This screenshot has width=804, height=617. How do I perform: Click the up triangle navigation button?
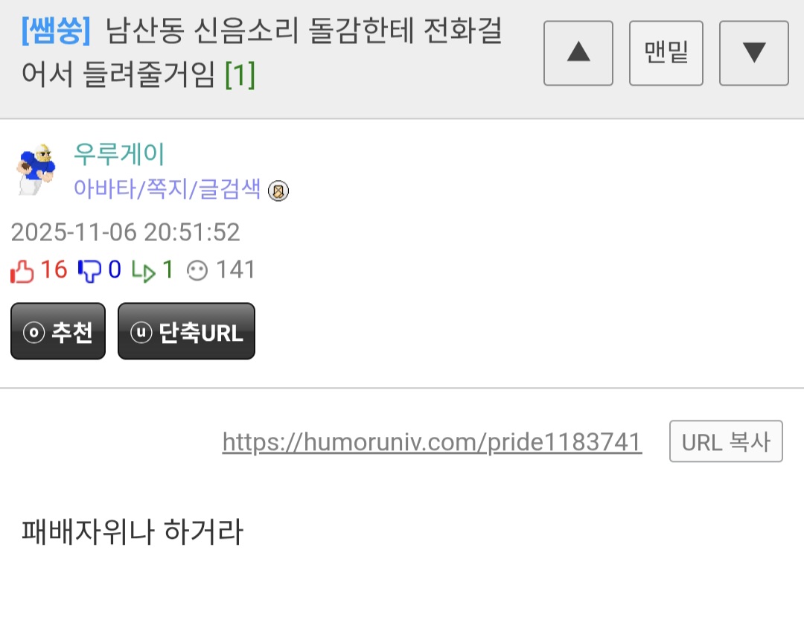(x=578, y=53)
